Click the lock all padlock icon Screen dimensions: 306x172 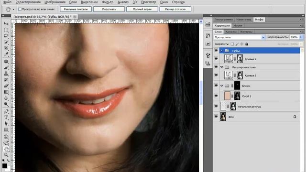pyautogui.click(x=247, y=44)
